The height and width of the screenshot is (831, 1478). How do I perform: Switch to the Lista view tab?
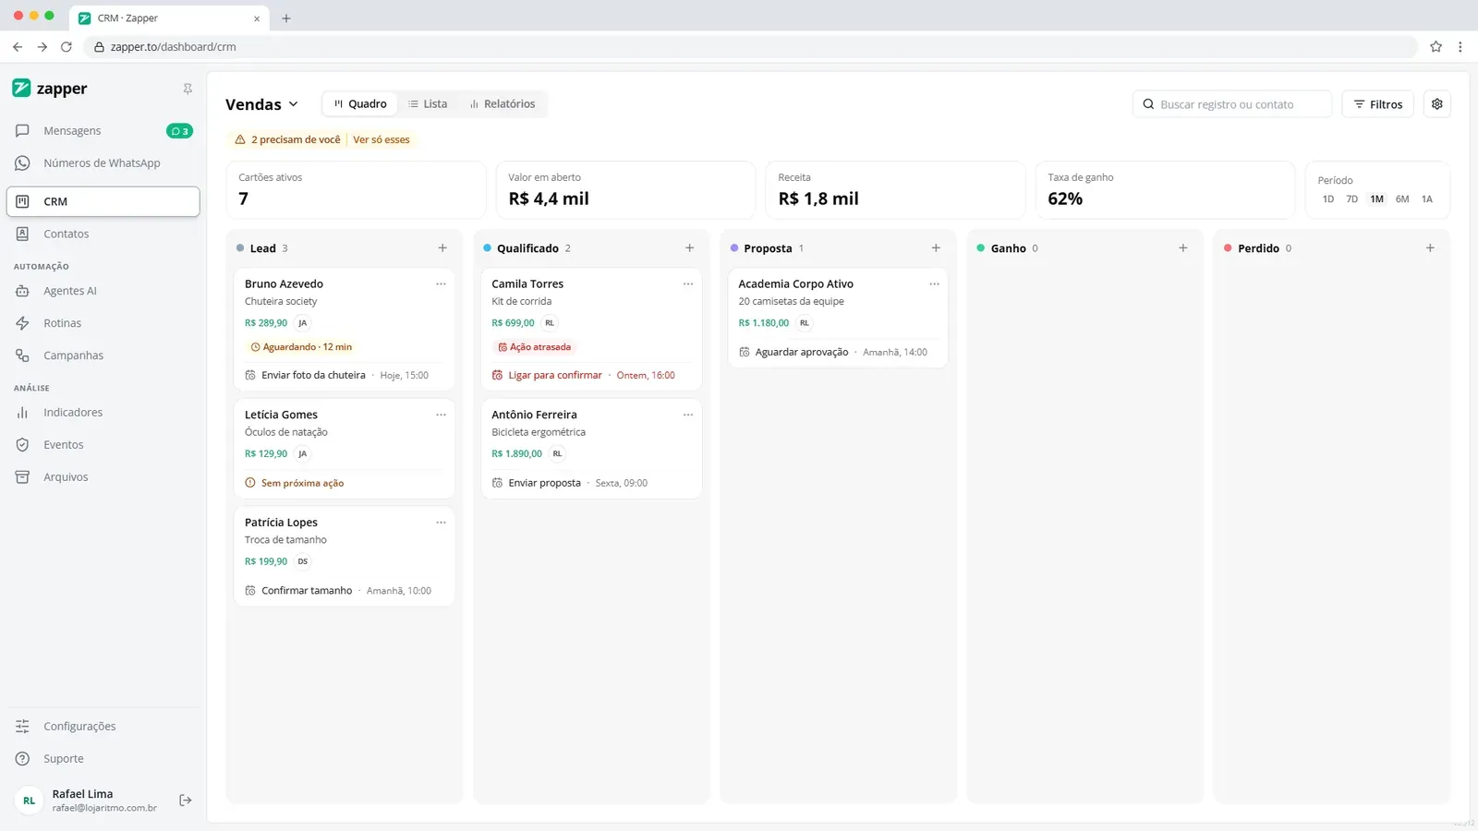click(x=428, y=104)
